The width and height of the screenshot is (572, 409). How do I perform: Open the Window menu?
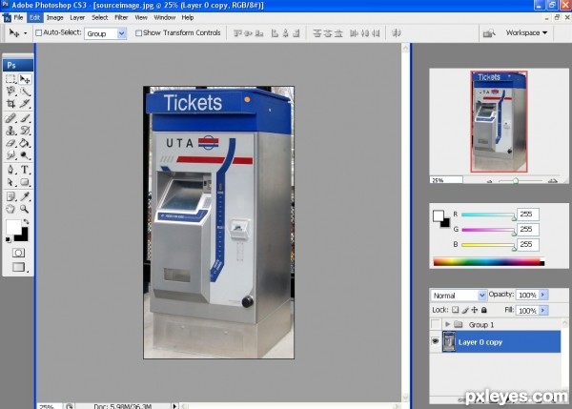click(x=165, y=17)
